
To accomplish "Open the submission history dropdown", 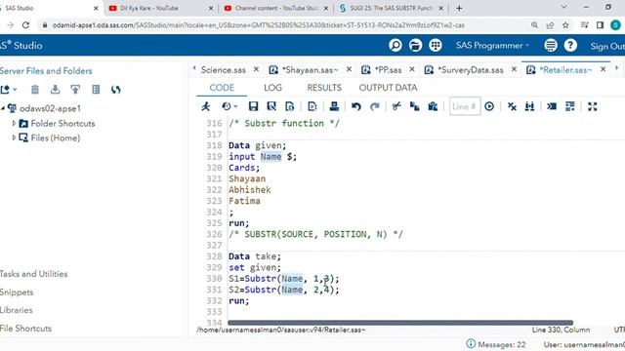I will click(229, 106).
